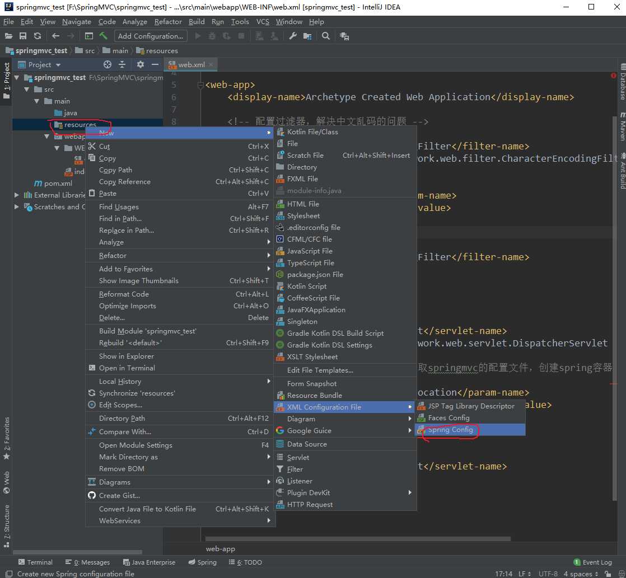This screenshot has height=578, width=626.
Task: Click the read-only lock icon in status bar
Action: (x=608, y=574)
